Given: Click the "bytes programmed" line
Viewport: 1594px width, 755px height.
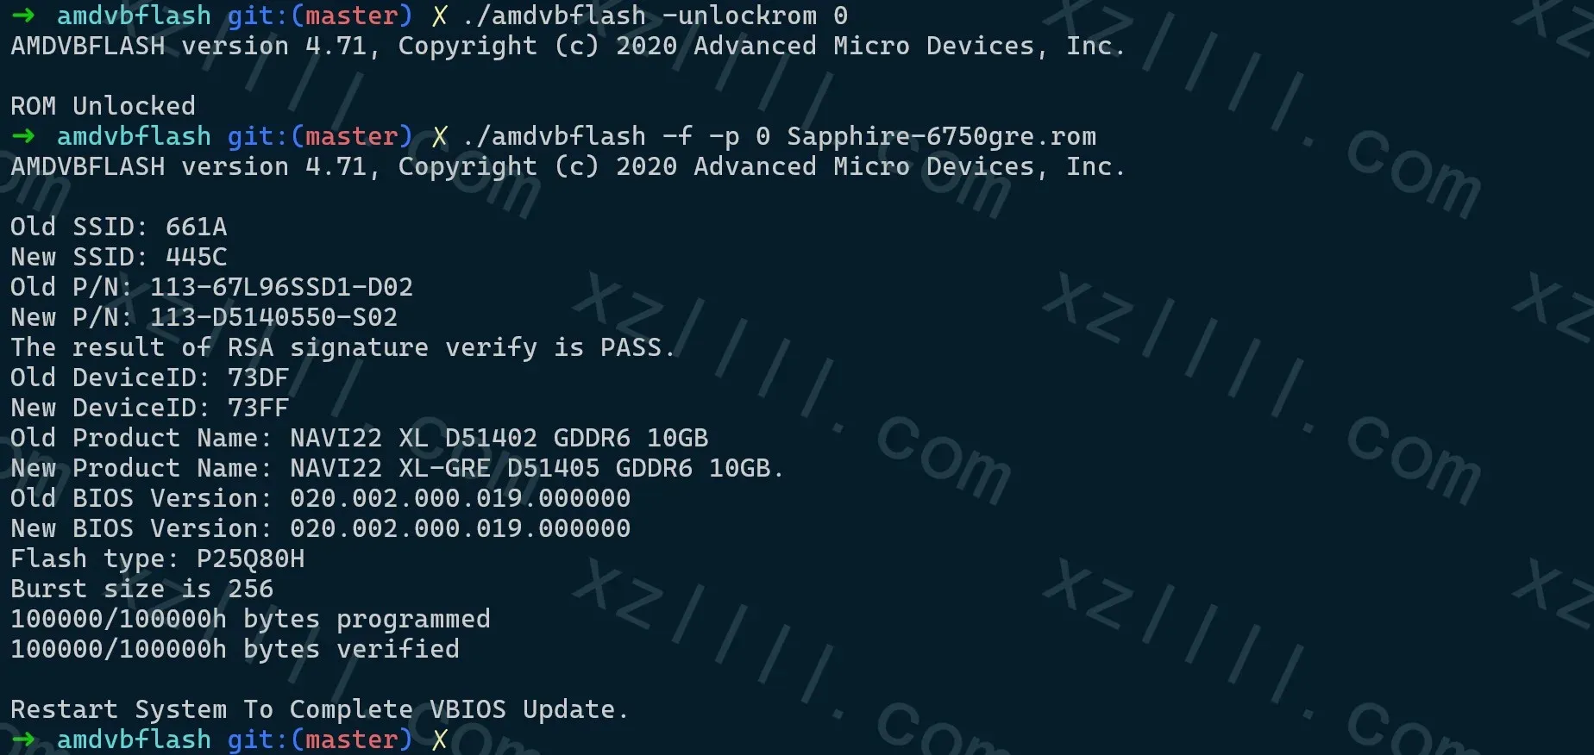Looking at the screenshot, I should pyautogui.click(x=250, y=619).
